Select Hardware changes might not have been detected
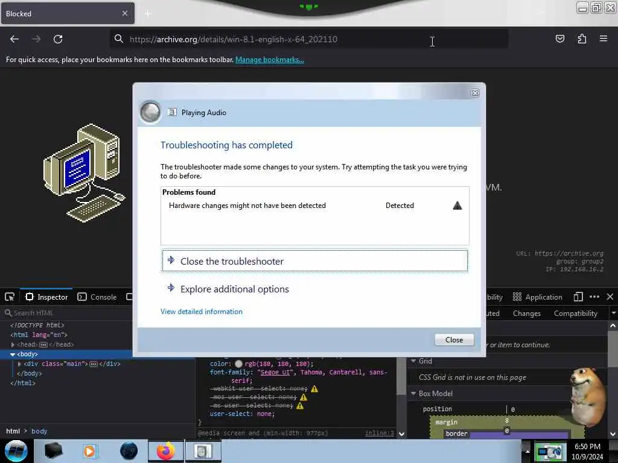Screen dimensions: 618x463 [x=247, y=206]
